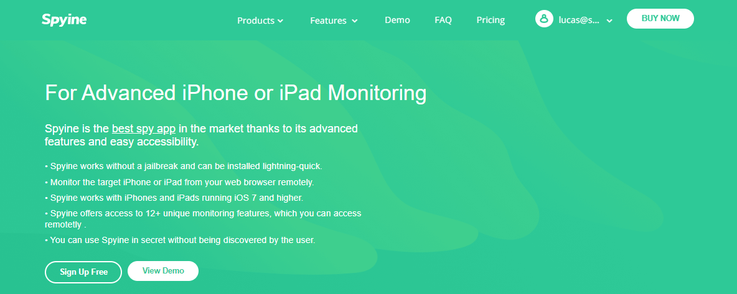Open the FAQ page

pos(443,20)
